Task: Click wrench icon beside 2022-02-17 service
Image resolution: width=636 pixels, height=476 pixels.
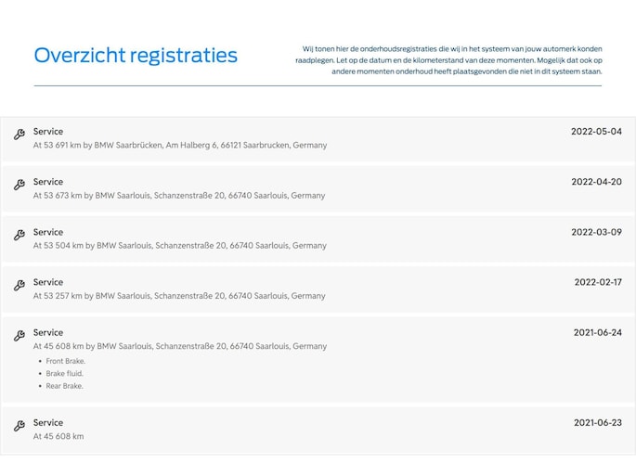Action: tap(19, 285)
